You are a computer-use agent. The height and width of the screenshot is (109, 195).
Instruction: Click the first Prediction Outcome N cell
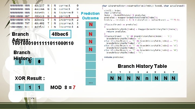[91, 25]
